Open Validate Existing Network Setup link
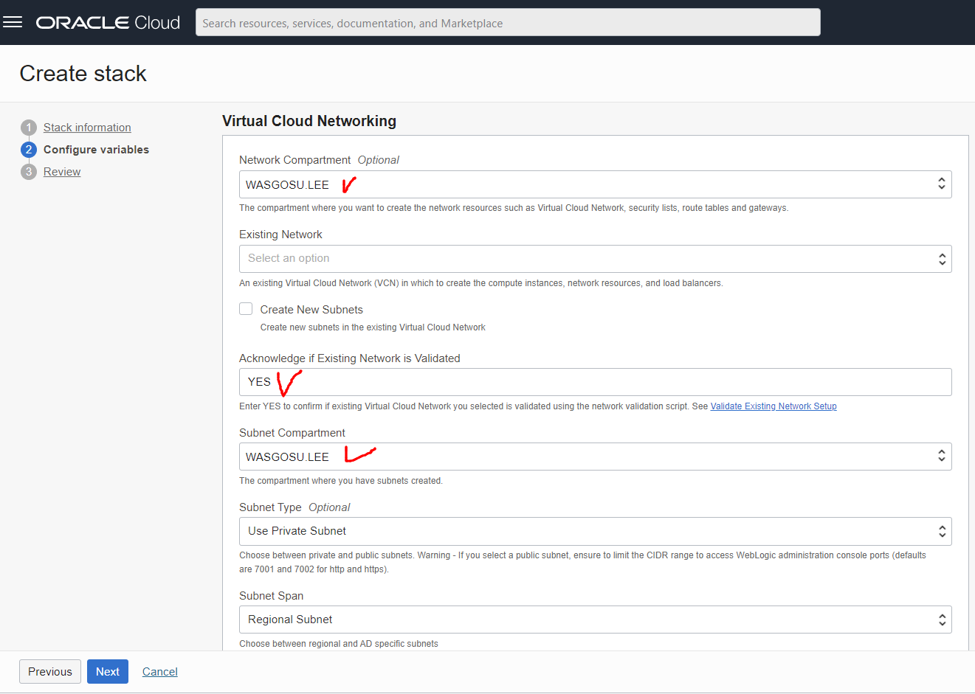Image resolution: width=975 pixels, height=694 pixels. pyautogui.click(x=774, y=406)
